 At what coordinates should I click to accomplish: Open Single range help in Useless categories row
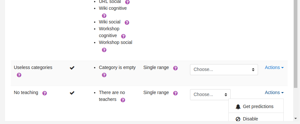click(x=175, y=68)
